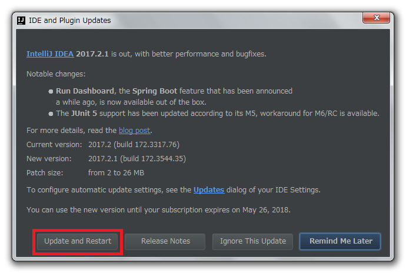
Task: Click the bold 'JUnit 5' text
Action: pos(84,113)
